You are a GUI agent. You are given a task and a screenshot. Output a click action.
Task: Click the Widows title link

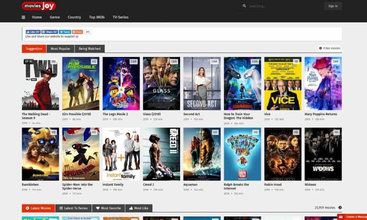pos(310,185)
